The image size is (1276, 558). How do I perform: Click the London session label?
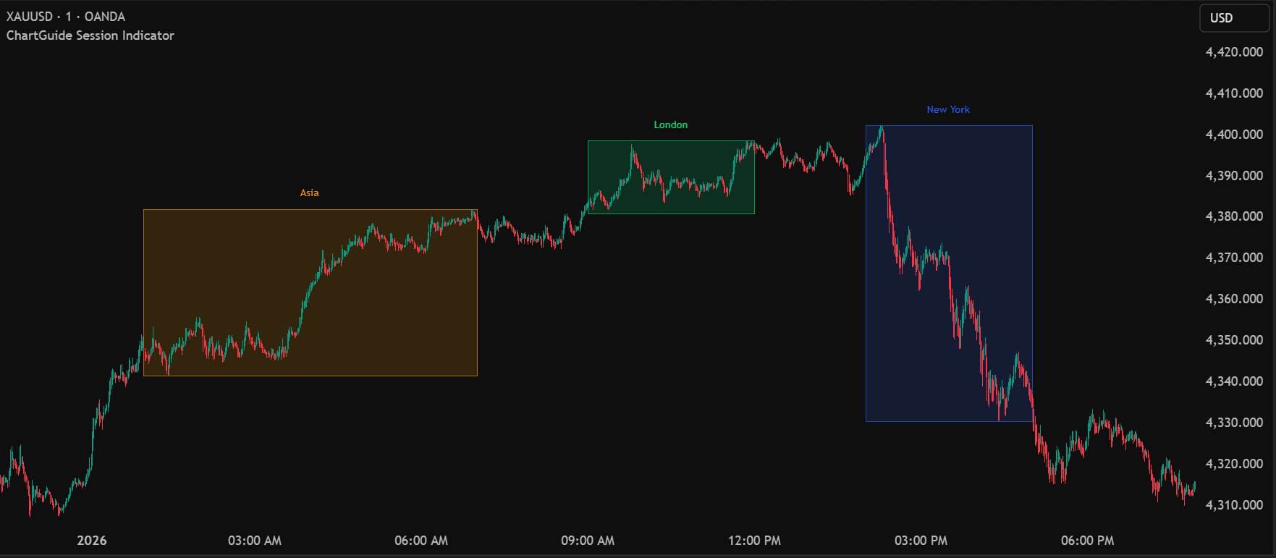(x=670, y=124)
